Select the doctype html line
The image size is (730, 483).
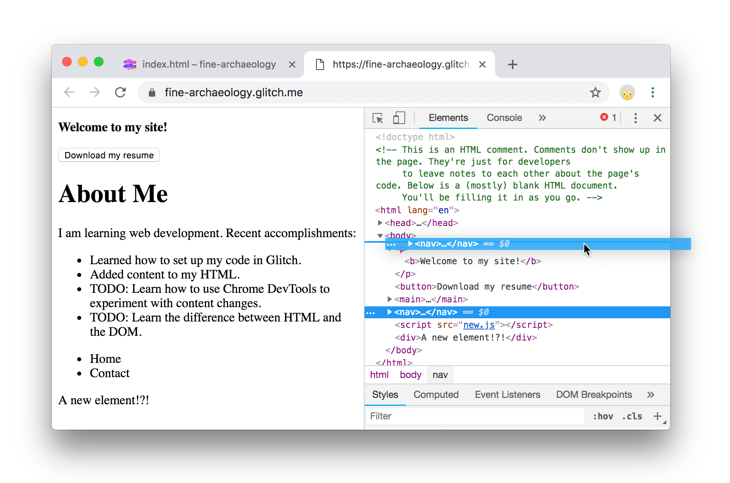[x=415, y=137]
